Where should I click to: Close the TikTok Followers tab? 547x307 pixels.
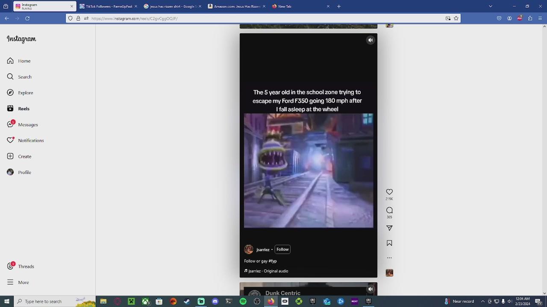136,6
